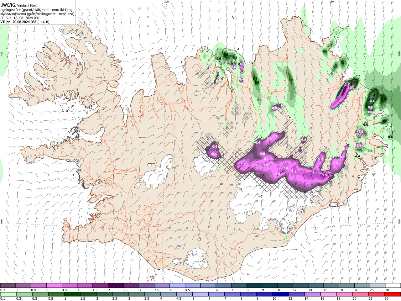
Task: Select the darkest purple swatch starting at 2
Action: point(115,286)
